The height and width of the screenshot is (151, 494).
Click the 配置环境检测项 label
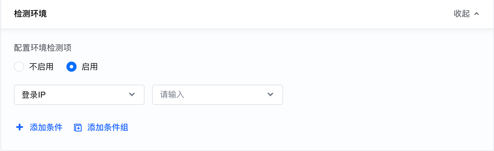(x=43, y=48)
